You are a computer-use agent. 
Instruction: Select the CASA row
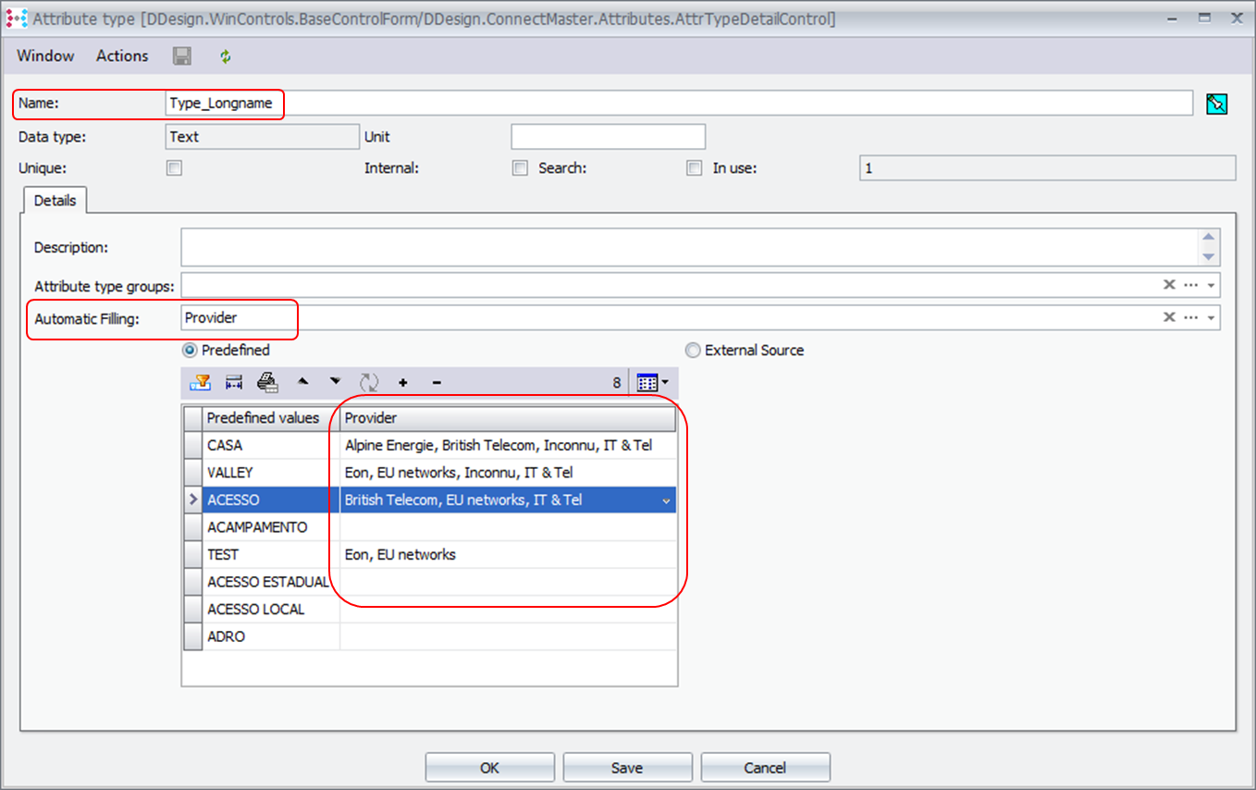click(x=430, y=445)
